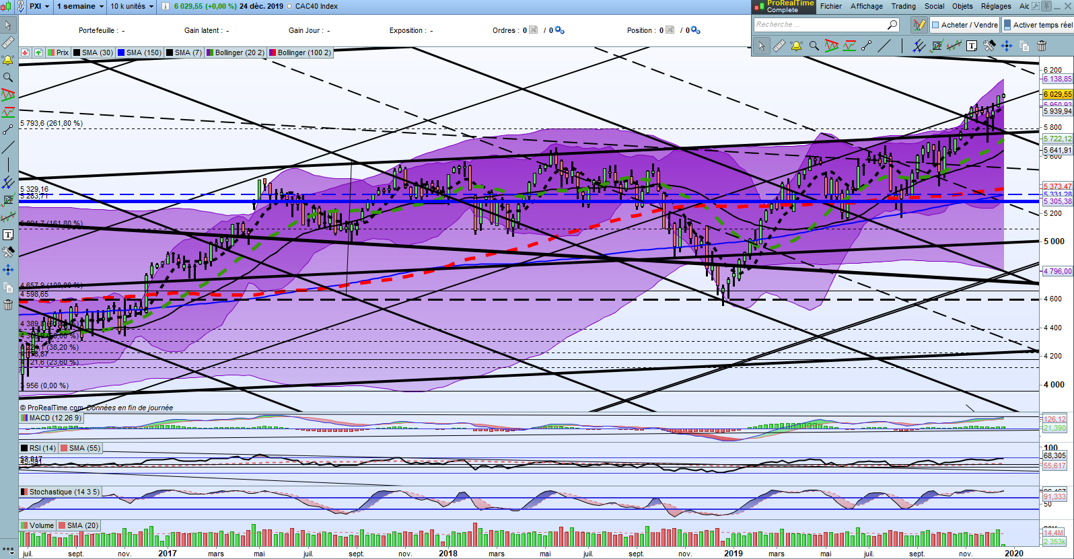This screenshot has height=559, width=1074.
Task: Click the trash bin in the top-right toolbar
Action: (x=1042, y=46)
